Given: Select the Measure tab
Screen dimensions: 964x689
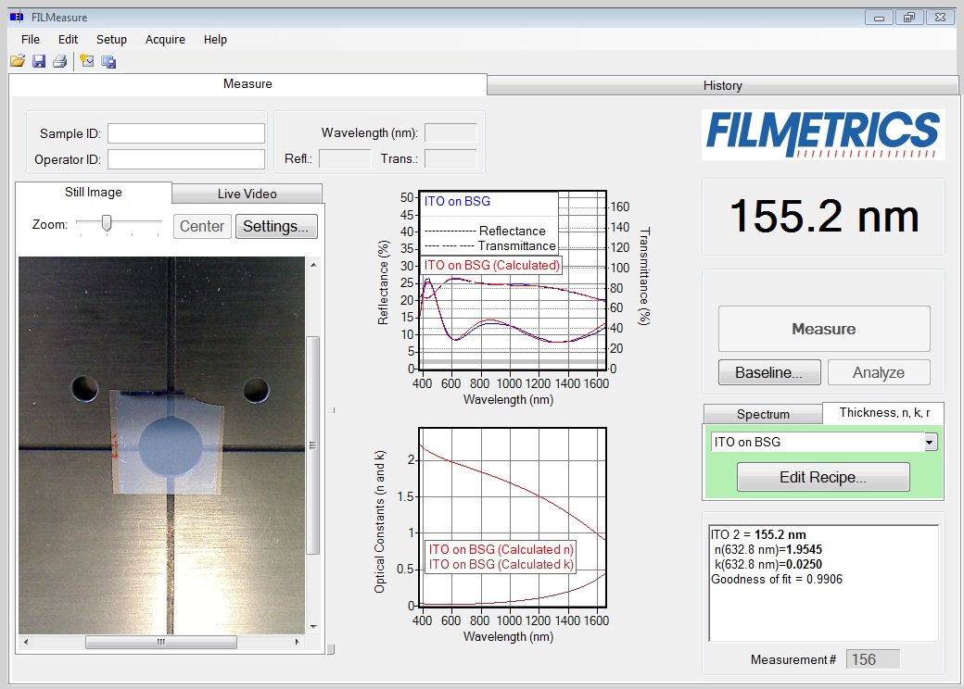Looking at the screenshot, I should [247, 84].
